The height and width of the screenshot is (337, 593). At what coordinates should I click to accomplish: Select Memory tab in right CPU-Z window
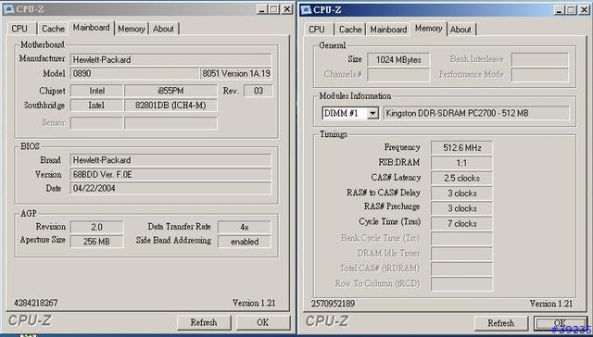click(x=428, y=29)
